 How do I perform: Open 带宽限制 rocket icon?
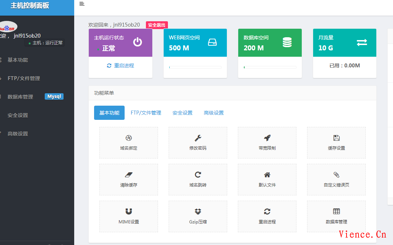[x=267, y=138]
